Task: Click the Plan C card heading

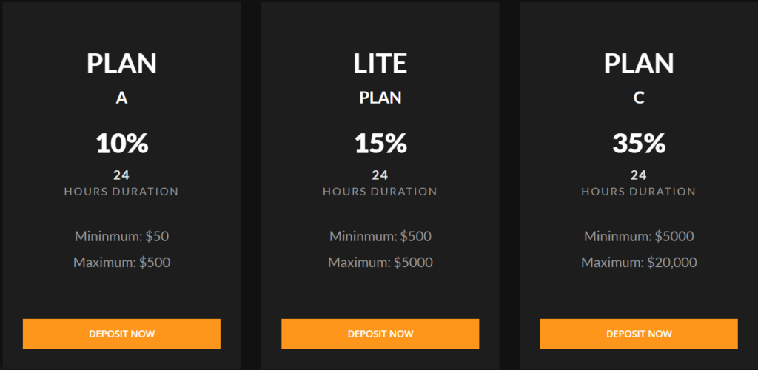Action: click(639, 64)
